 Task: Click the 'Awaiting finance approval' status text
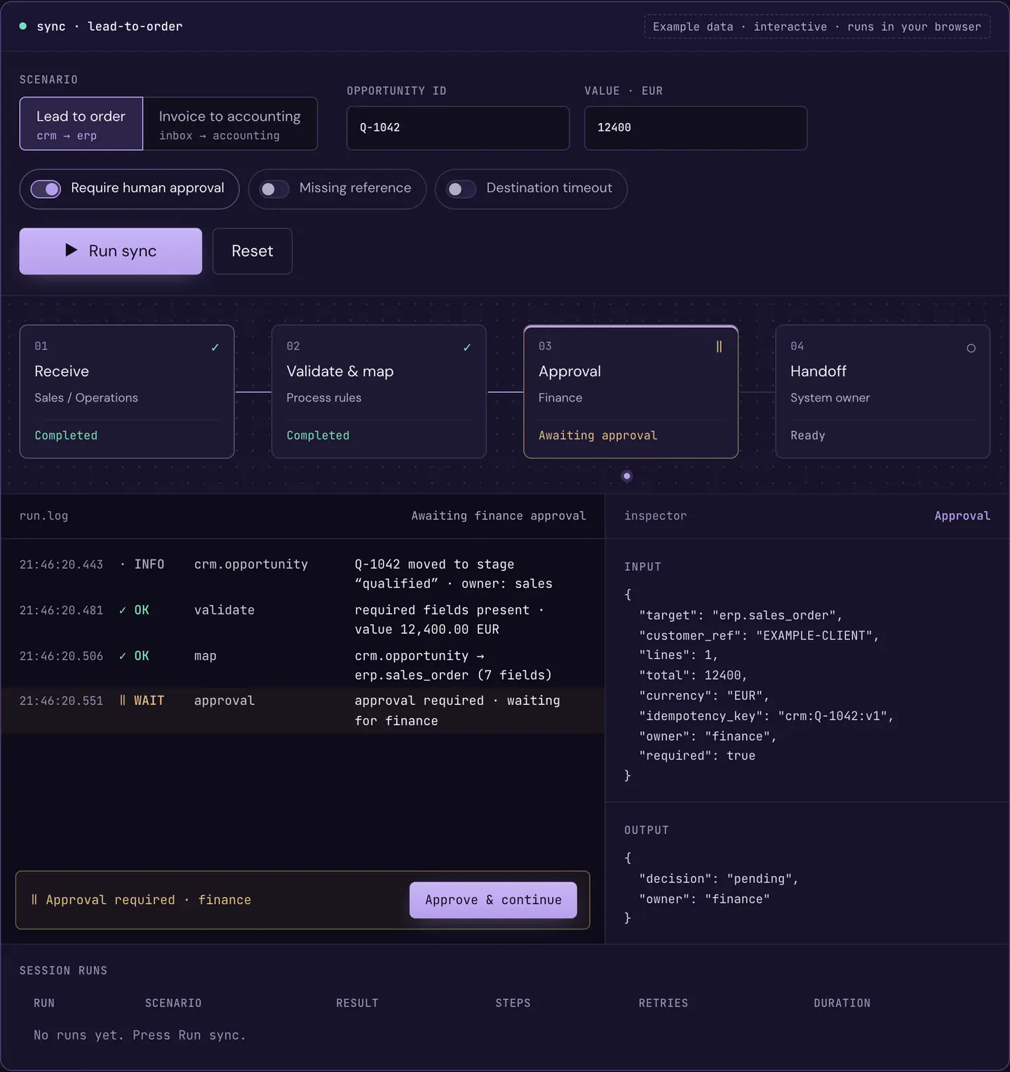coord(499,516)
